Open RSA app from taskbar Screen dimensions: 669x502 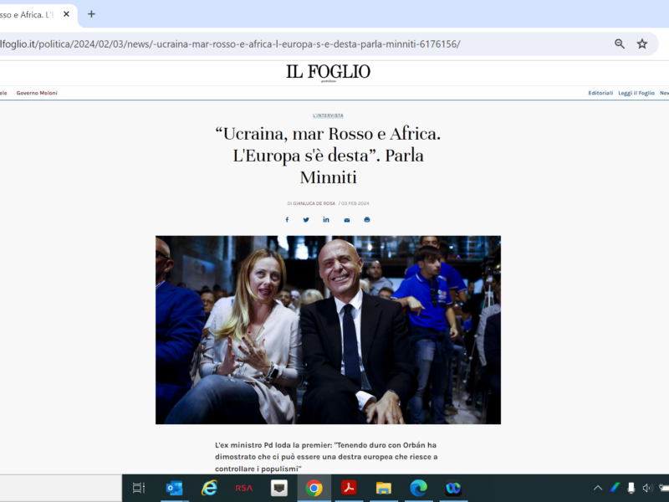pos(244,488)
